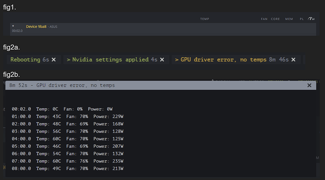325x180 pixels.
Task: Click the PL column header
Action: pyautogui.click(x=301, y=19)
